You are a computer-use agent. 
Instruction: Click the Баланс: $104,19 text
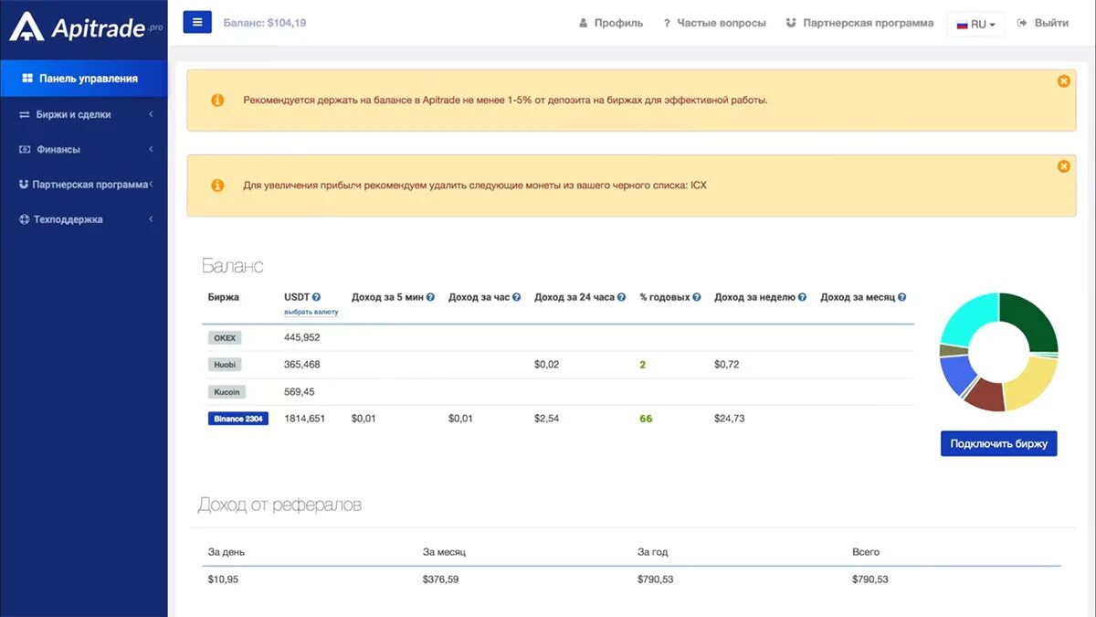pyautogui.click(x=265, y=23)
